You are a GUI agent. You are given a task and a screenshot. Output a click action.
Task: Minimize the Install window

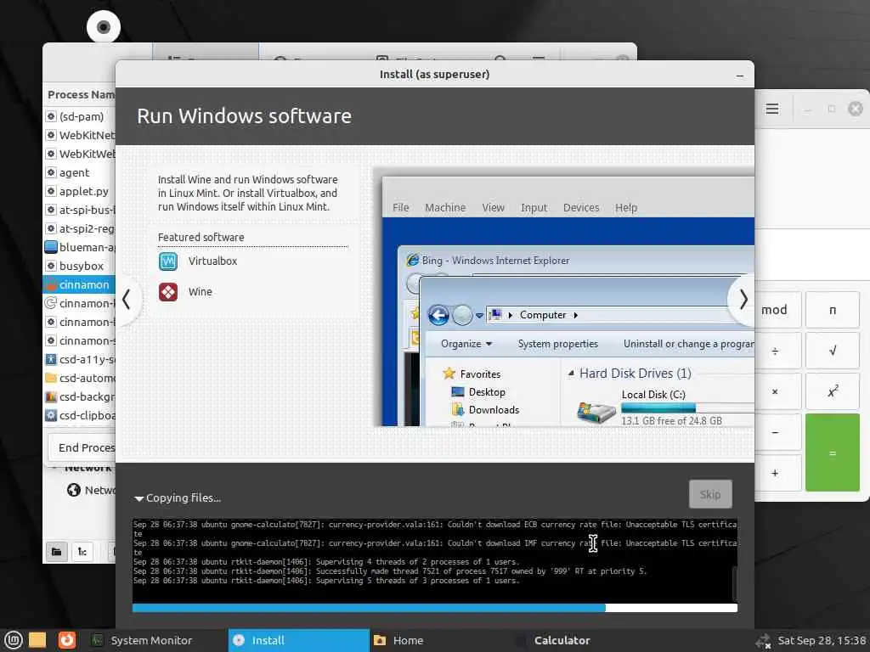740,75
